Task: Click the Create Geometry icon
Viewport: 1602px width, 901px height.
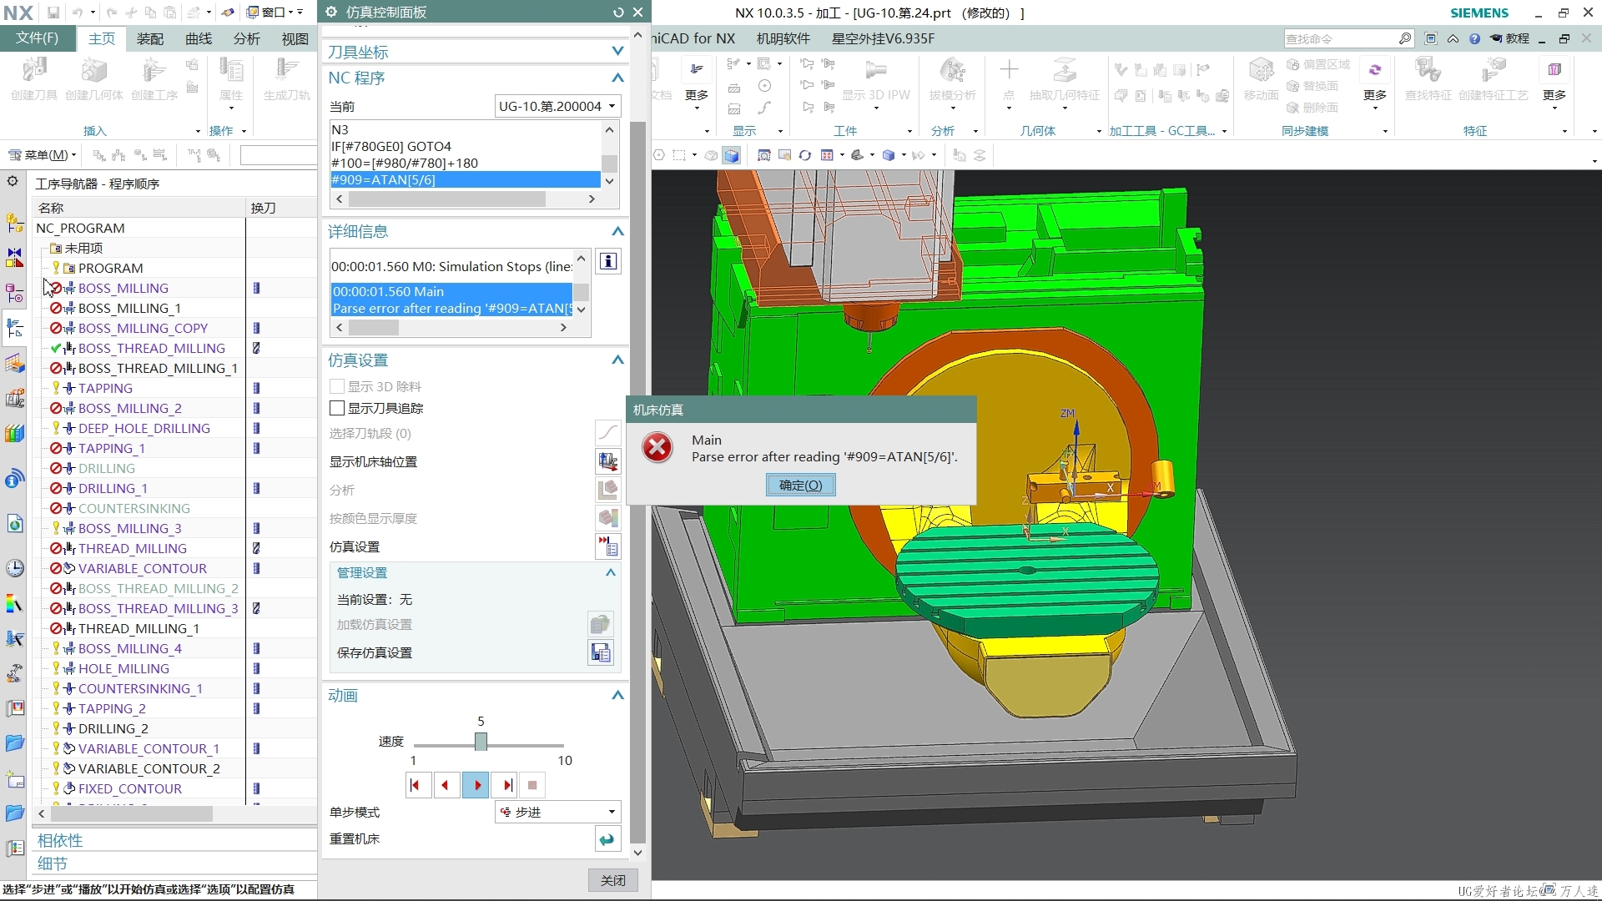Action: point(94,78)
